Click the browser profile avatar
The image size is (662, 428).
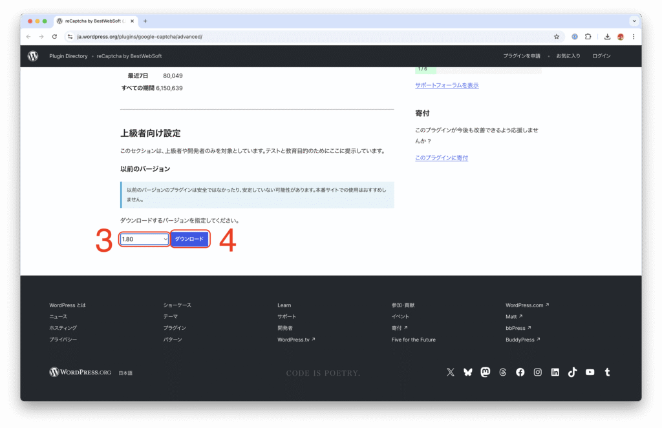(x=620, y=37)
